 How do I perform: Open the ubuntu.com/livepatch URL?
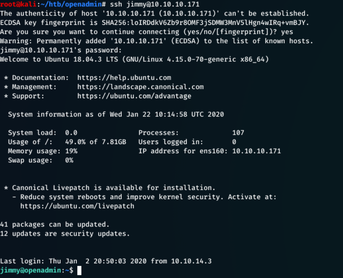(x=77, y=206)
